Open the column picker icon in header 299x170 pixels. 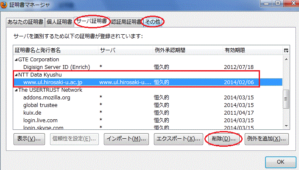pos(286,50)
